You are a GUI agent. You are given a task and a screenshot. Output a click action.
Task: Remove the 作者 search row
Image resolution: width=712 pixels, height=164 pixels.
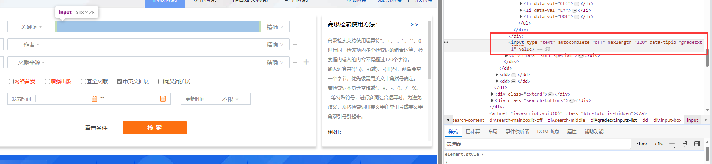[295, 45]
